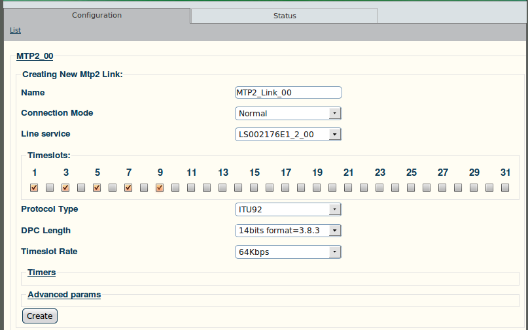Screen dimensions: 528x330
Task: Select timeslot 16 checkbox
Action: 270,188
